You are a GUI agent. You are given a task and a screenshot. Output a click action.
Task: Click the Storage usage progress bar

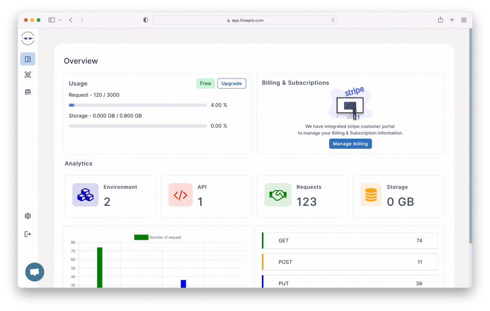tap(138, 126)
